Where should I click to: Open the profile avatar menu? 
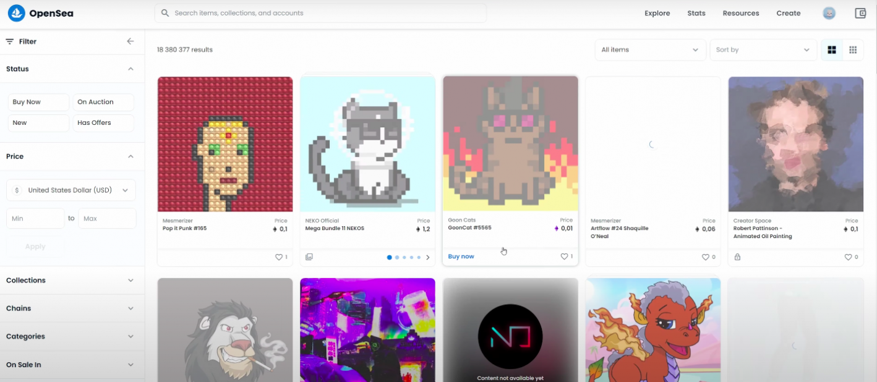(x=829, y=13)
